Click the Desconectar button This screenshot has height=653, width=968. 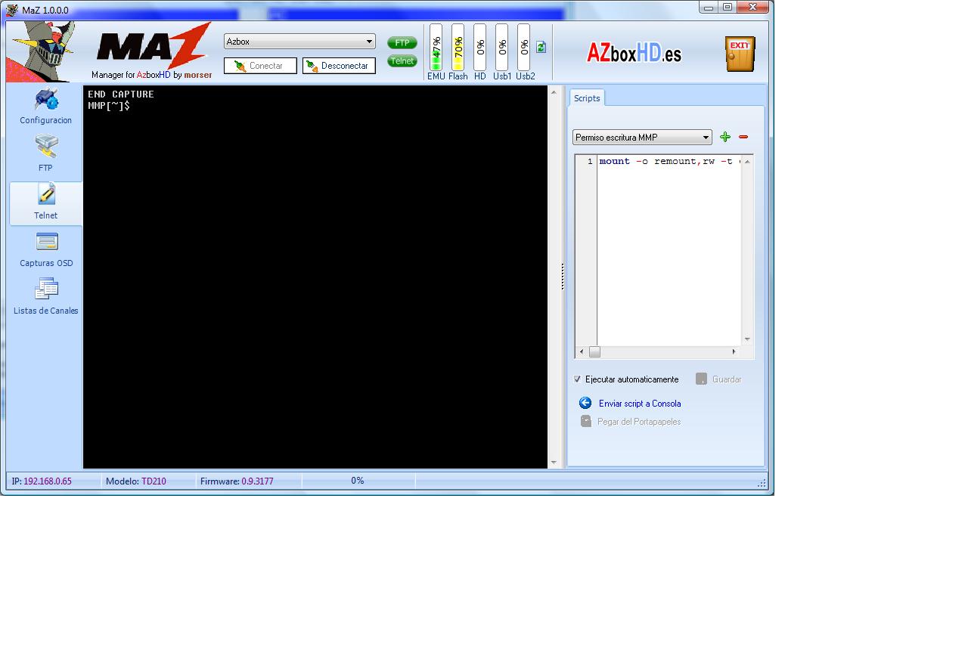339,66
